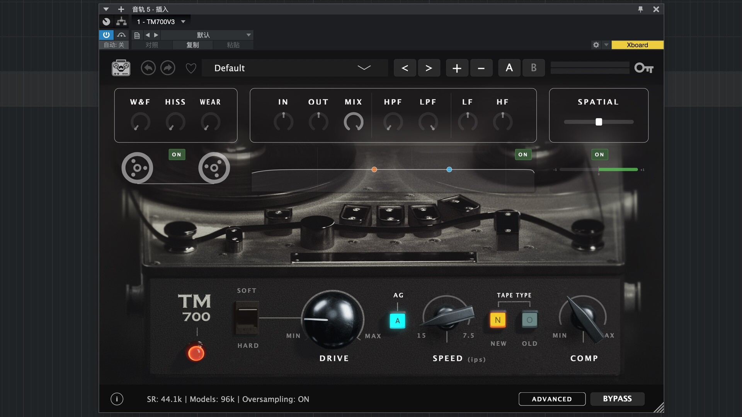The image size is (742, 417).
Task: Toggle the W&F section ON switch
Action: pos(177,154)
